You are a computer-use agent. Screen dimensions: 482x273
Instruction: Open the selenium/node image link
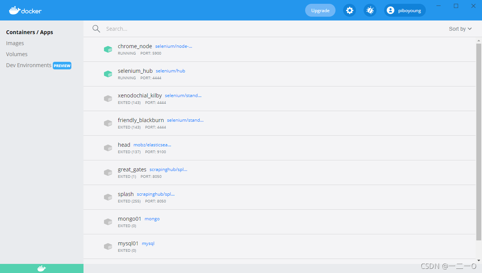(174, 46)
